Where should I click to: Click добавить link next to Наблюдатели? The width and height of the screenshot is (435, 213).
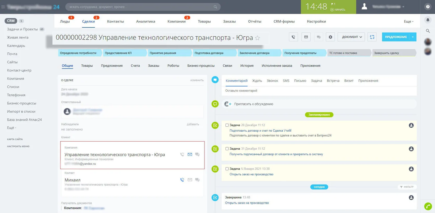(193, 124)
